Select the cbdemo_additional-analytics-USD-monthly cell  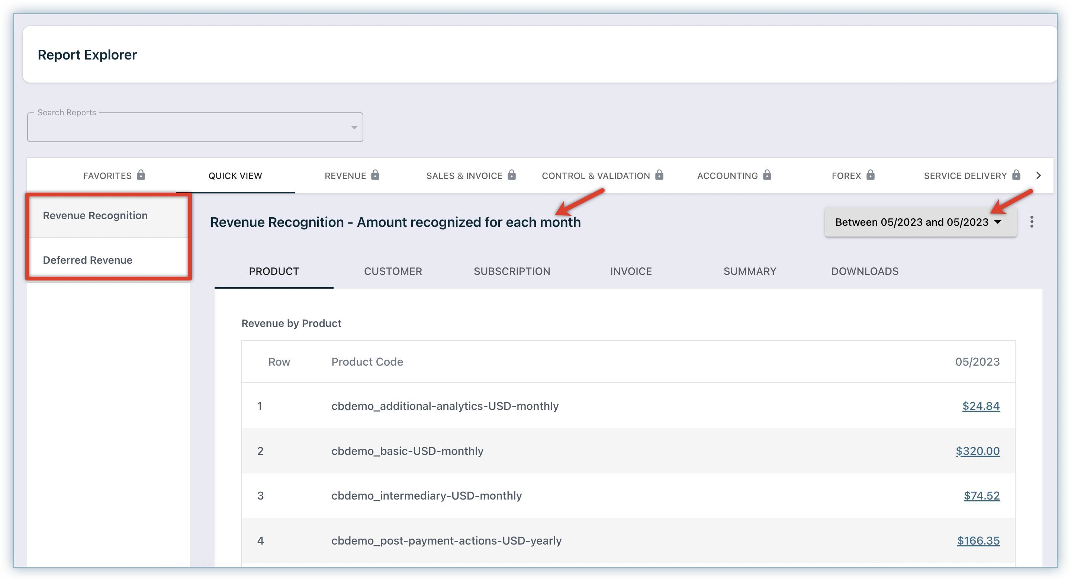click(x=445, y=406)
